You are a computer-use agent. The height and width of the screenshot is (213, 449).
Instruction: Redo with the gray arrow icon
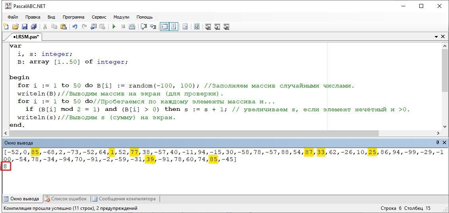pyautogui.click(x=84, y=27)
